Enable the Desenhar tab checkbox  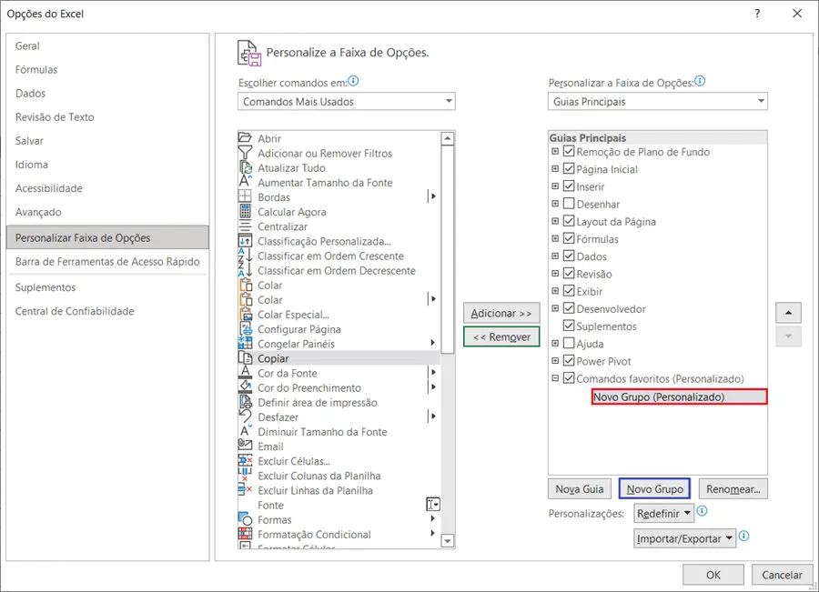pos(569,204)
